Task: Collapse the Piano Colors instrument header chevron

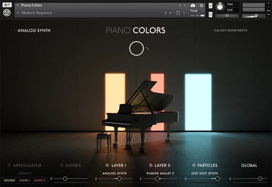Action: (x=18, y=5)
